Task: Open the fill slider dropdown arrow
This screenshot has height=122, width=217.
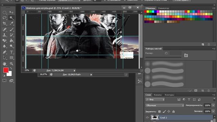Action: pos(213,111)
